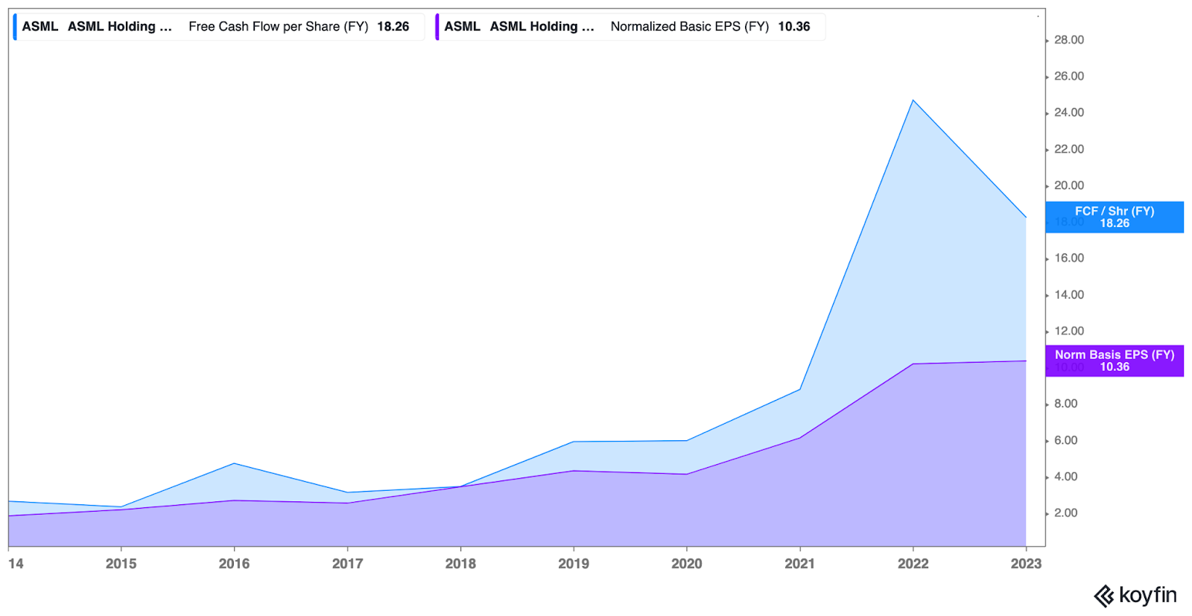
Task: Click the 2023 x-axis label
Action: (1026, 564)
